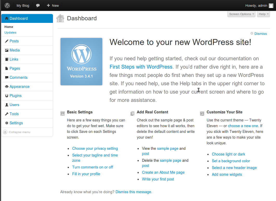Open sample page link in View line
Viewport: 276px width, 201px height.
(x=167, y=148)
